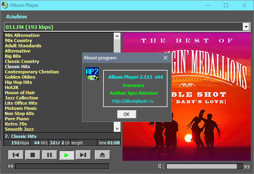Mute sound via the speaker icon

161,166
